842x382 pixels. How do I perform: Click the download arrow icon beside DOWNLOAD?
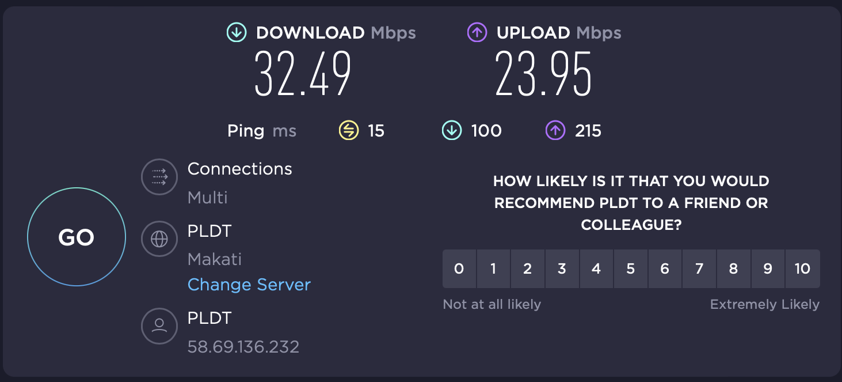[236, 33]
